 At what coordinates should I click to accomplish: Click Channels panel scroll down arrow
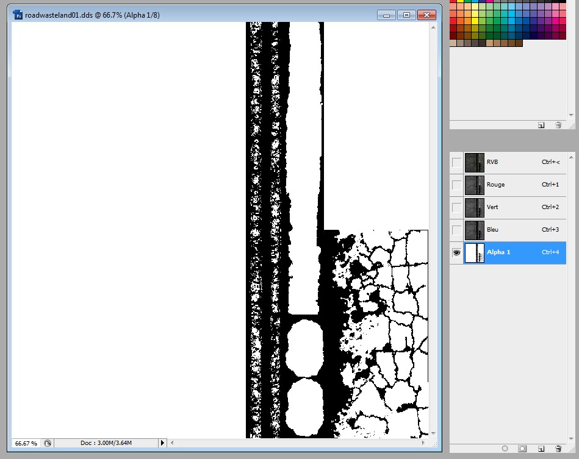[571, 439]
